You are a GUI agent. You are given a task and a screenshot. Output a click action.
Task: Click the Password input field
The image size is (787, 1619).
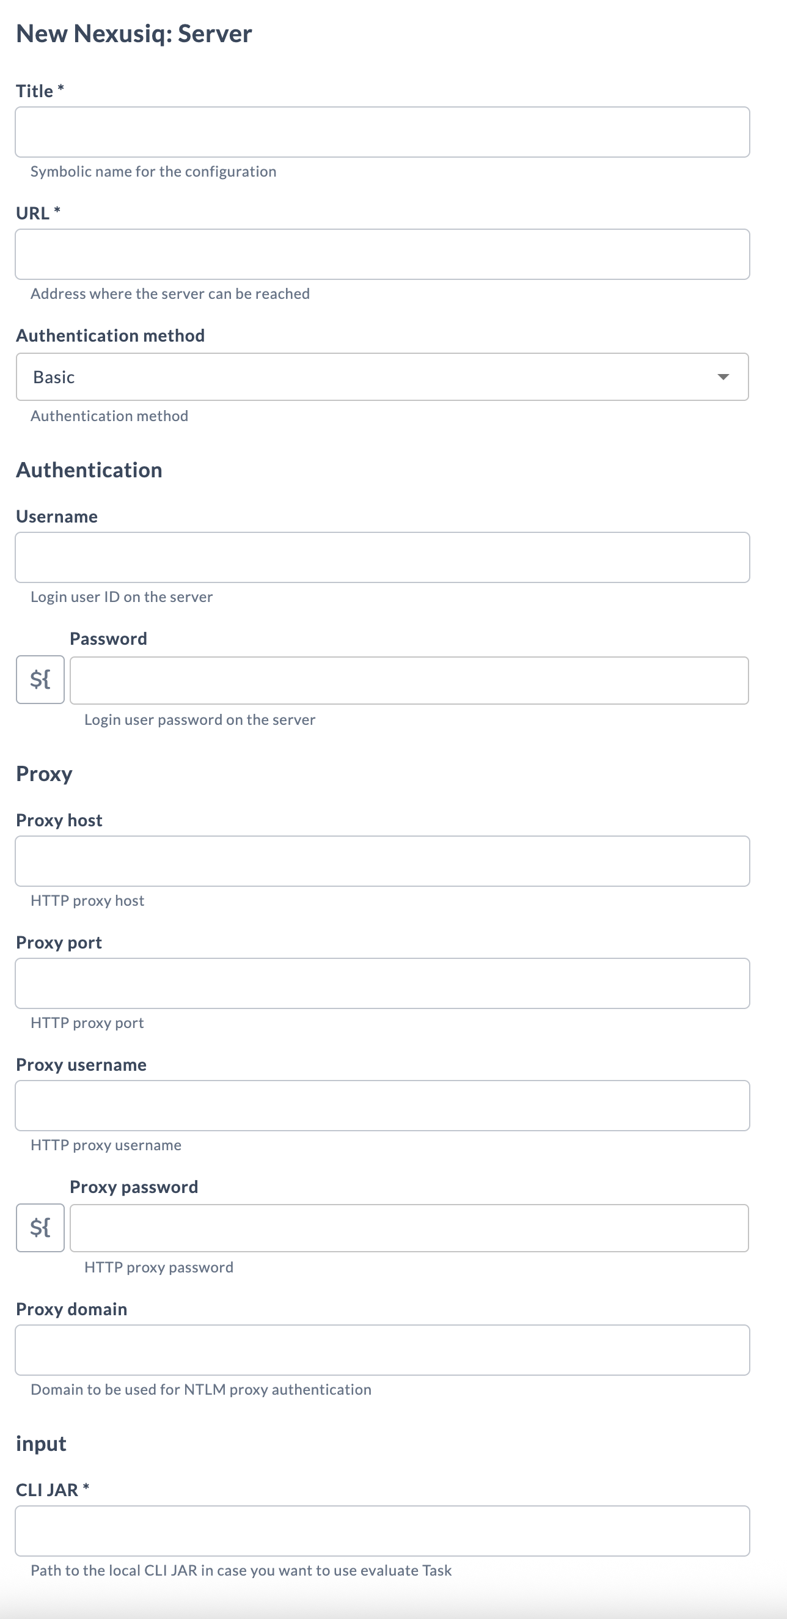pos(409,680)
